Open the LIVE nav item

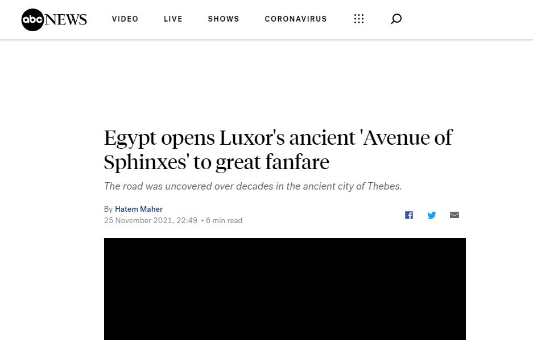pyautogui.click(x=173, y=19)
